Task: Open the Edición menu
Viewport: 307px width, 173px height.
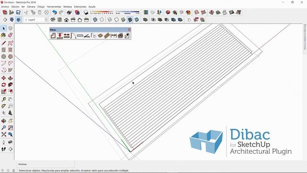Action: [x=15, y=7]
